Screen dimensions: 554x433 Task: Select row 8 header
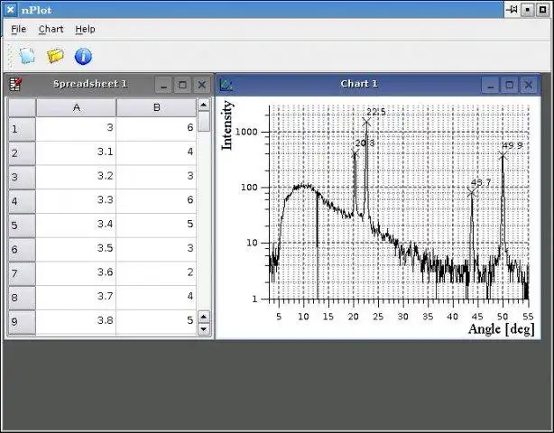(x=22, y=298)
